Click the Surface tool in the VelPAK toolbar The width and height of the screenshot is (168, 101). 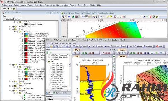pyautogui.click(x=99, y=47)
